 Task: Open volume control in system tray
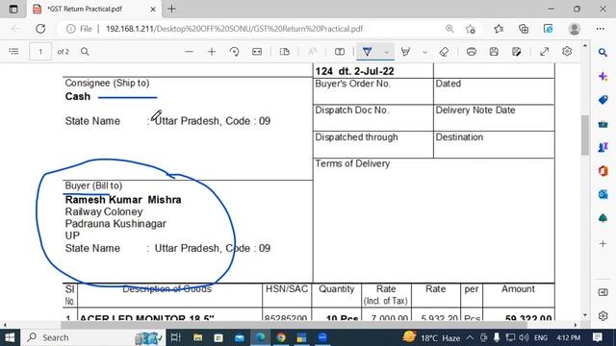[x=524, y=337]
